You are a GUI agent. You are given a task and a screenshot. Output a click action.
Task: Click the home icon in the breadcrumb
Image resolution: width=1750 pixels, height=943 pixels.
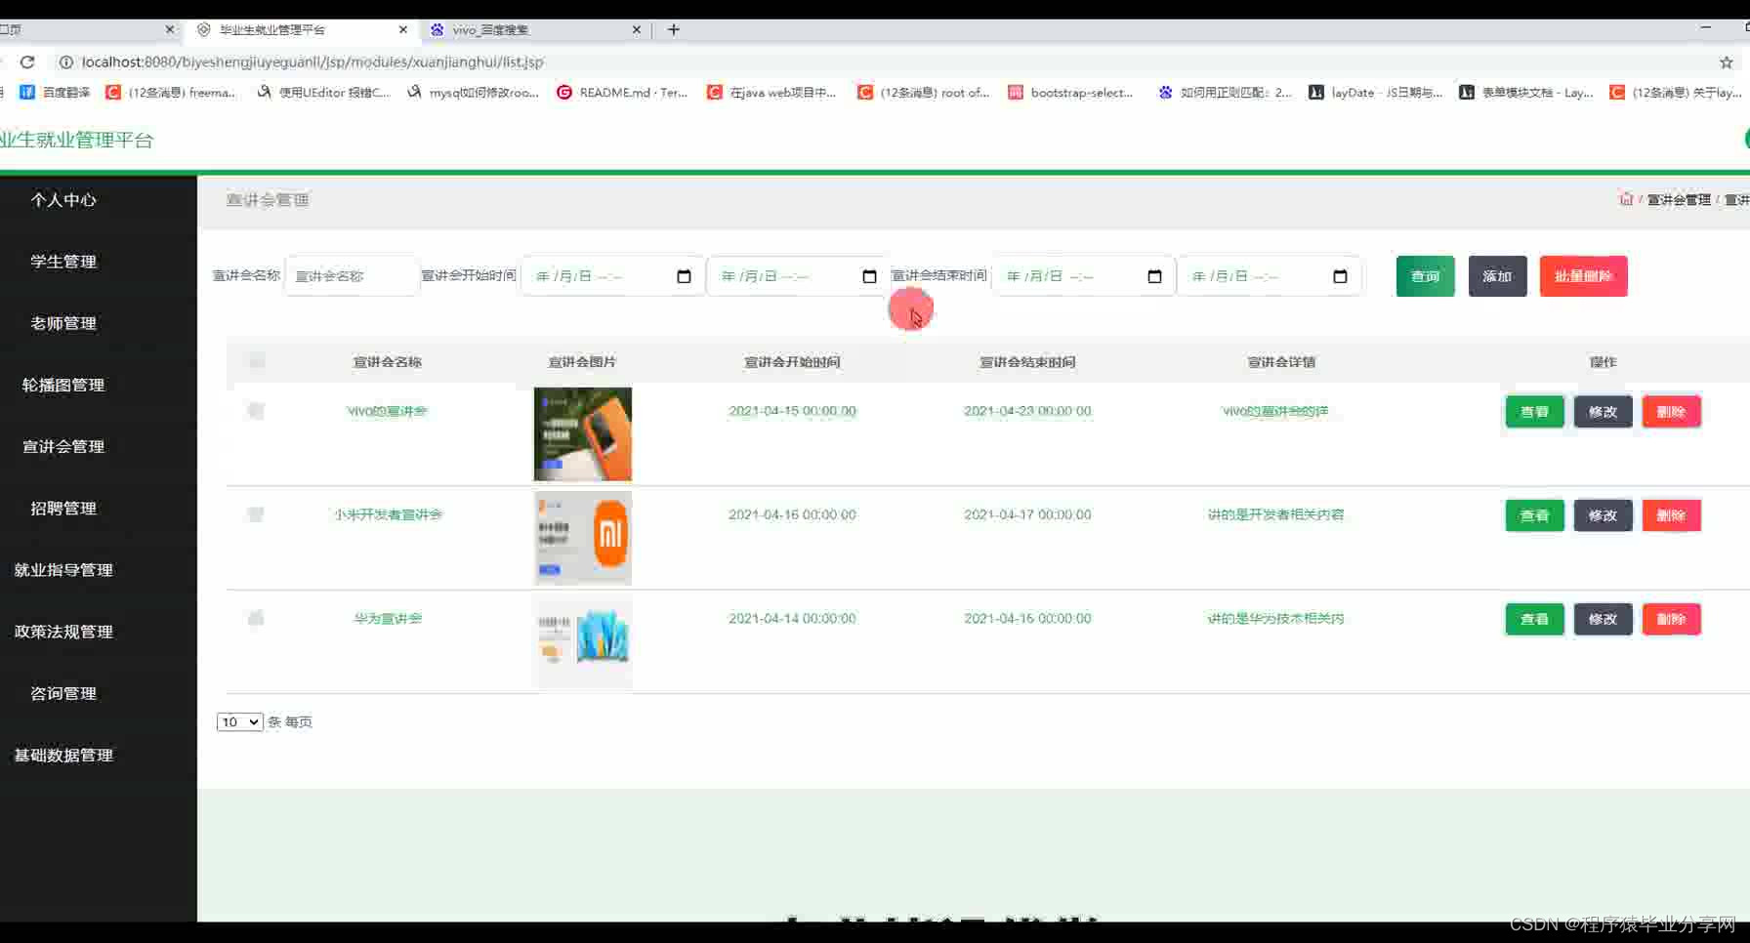pyautogui.click(x=1626, y=199)
